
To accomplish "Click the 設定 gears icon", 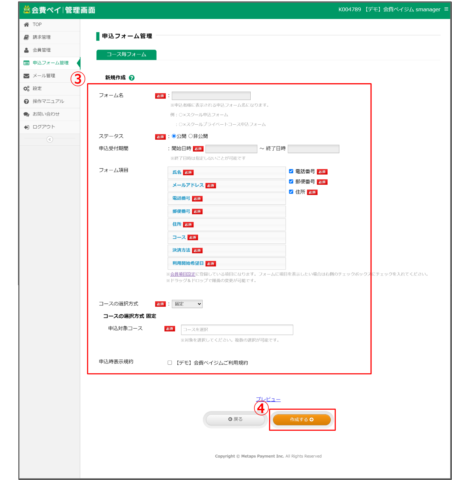I will (x=26, y=89).
